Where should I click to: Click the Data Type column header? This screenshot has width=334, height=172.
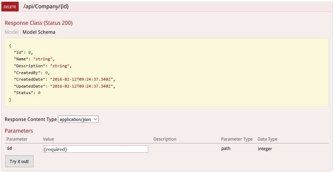tap(268, 139)
